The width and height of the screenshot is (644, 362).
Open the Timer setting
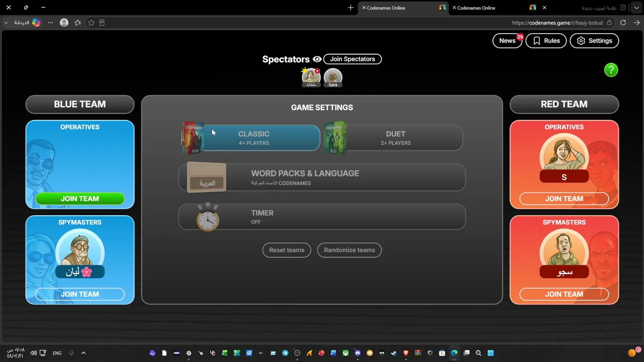click(322, 217)
